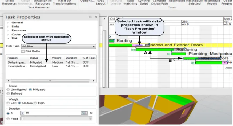
Task: Click the '% of Task' column header
Action: tap(89, 58)
